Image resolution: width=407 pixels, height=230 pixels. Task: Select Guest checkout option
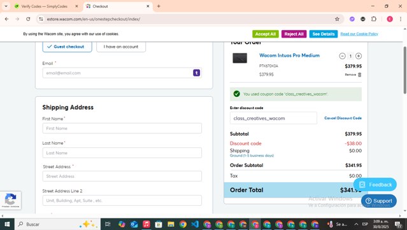[68, 47]
